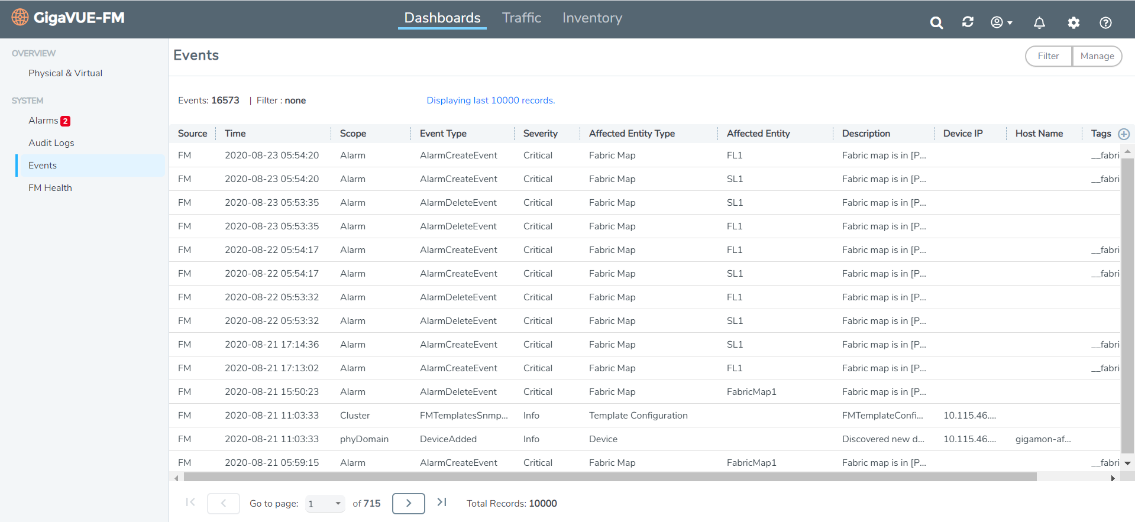
Task: Switch to the Traffic tab
Action: pyautogui.click(x=522, y=18)
